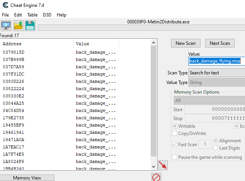Toggle the CopyOnWrite checkbox
The width and height of the screenshot is (245, 181).
click(x=174, y=133)
